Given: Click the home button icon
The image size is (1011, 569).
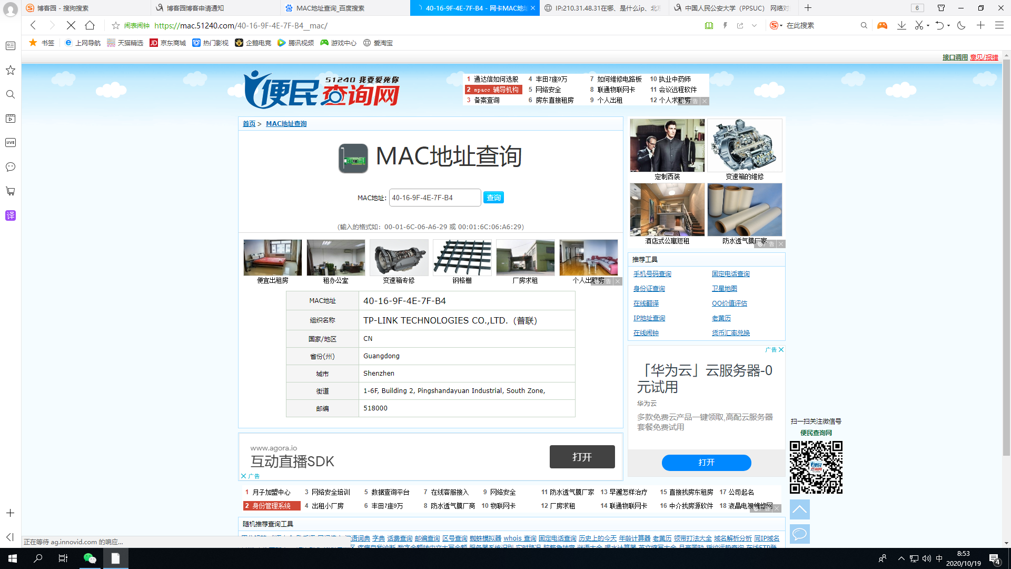Looking at the screenshot, I should click(90, 25).
